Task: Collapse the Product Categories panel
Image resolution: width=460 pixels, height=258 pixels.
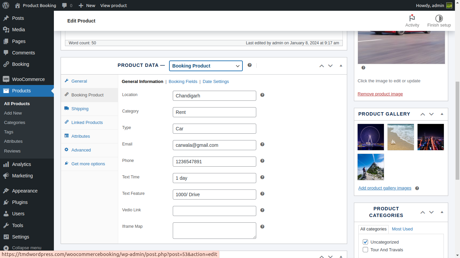Action: [x=442, y=212]
